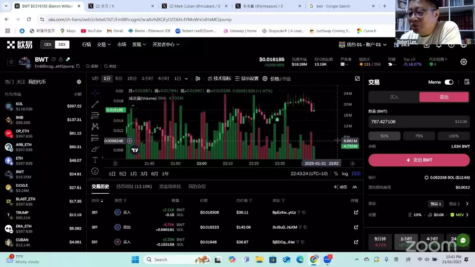
Task: Expand the Discover nav dropdown
Action: point(139,45)
